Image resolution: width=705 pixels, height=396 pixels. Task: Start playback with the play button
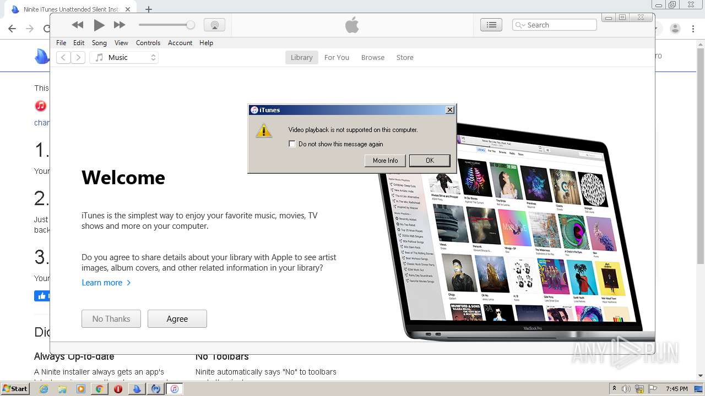[x=99, y=25]
